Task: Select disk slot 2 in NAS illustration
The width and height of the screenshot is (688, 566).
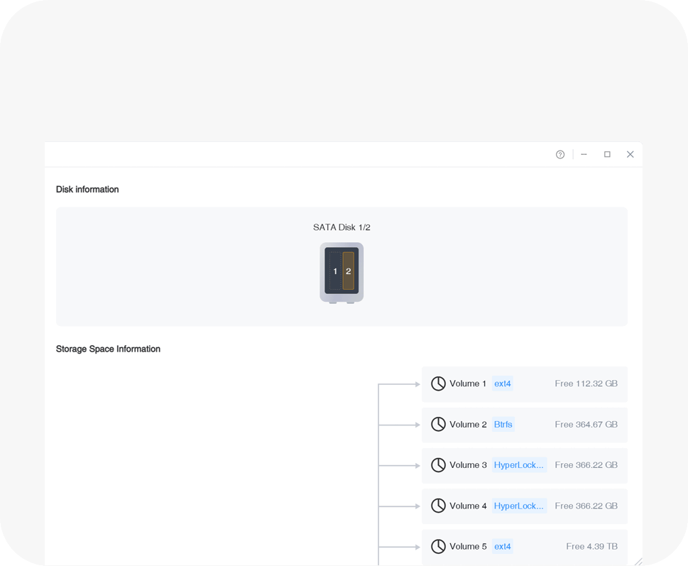Action: pyautogui.click(x=349, y=271)
